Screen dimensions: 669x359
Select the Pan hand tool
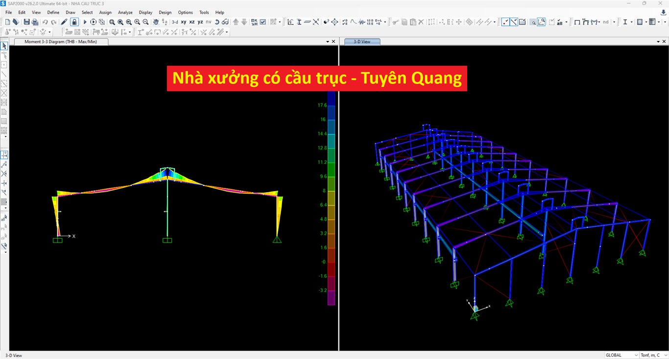click(x=156, y=22)
